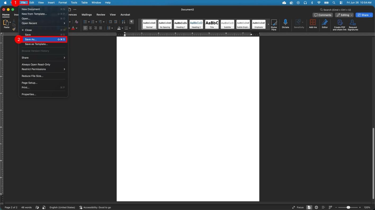The height and width of the screenshot is (210, 375).
Task: Select New Document menu item
Action: coord(43,9)
